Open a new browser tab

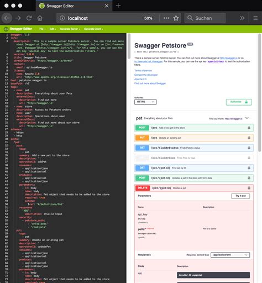(118, 6)
